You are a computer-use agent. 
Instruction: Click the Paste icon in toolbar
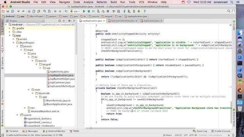tap(39, 11)
